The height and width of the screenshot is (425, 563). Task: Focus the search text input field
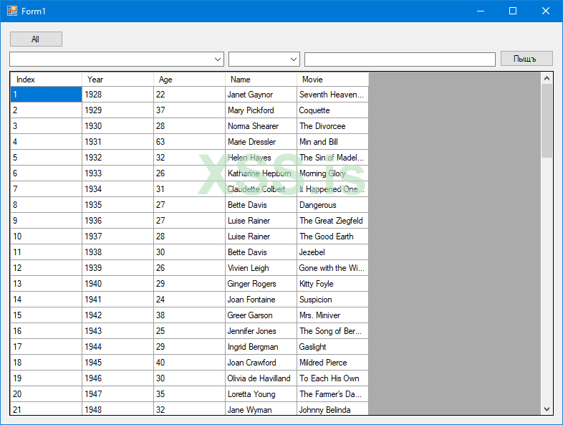400,59
